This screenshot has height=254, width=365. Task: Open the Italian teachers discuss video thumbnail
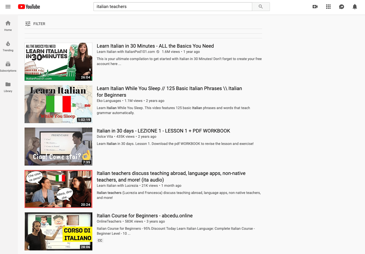click(x=58, y=189)
